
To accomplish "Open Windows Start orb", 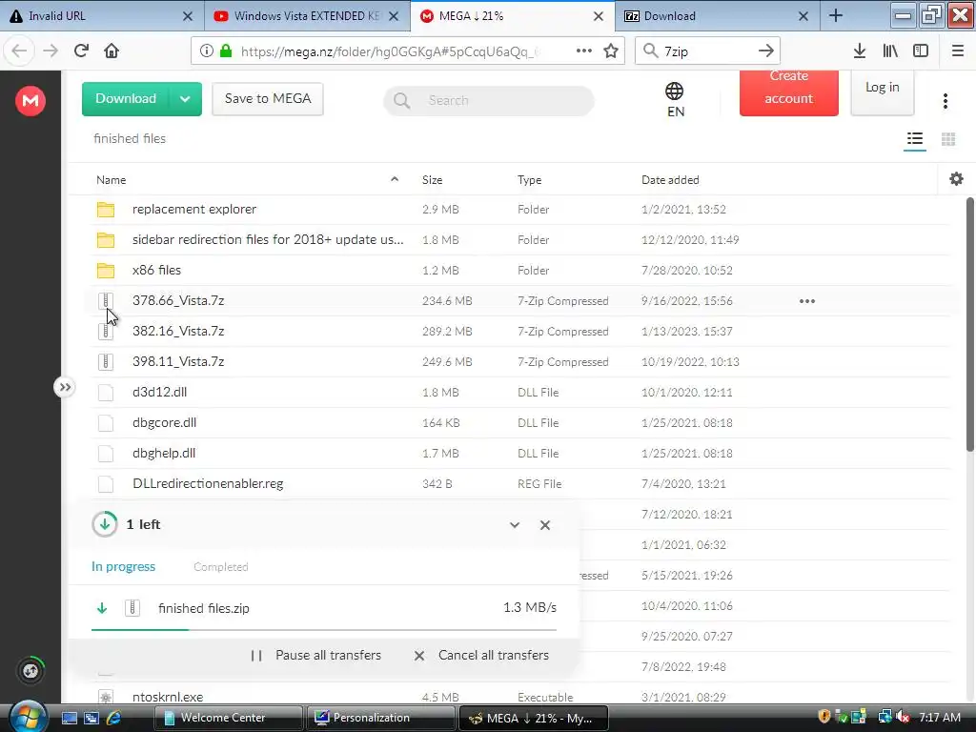I will 26,716.
